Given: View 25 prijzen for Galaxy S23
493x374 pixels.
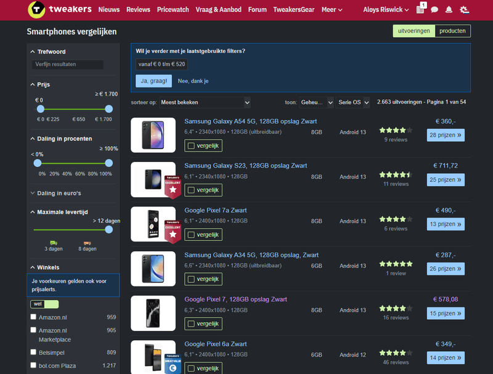Looking at the screenshot, I should pos(446,180).
